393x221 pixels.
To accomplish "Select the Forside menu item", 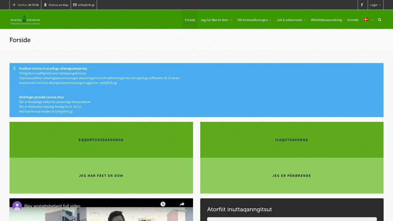I will point(190,20).
